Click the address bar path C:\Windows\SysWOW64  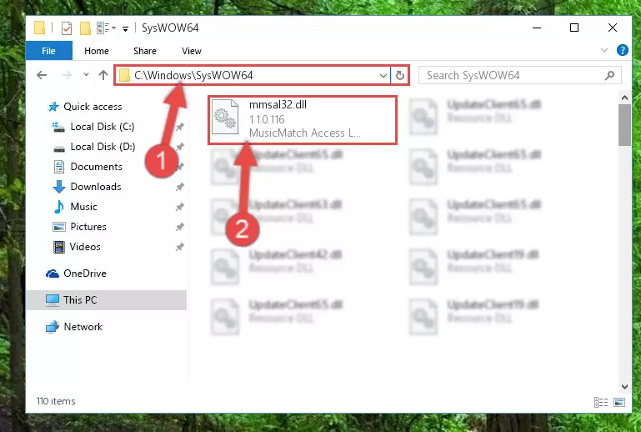[193, 75]
